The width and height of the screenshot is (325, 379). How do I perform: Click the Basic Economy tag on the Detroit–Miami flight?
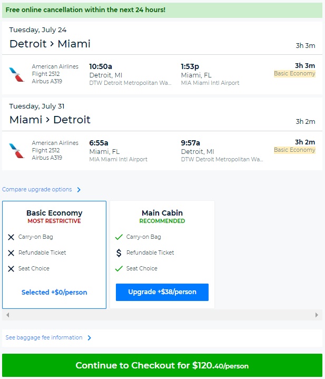[294, 74]
